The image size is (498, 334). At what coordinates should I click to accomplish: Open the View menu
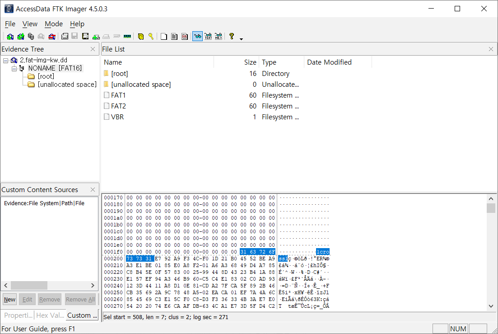tap(30, 24)
